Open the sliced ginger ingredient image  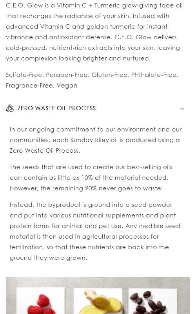pyautogui.click(x=98, y=301)
